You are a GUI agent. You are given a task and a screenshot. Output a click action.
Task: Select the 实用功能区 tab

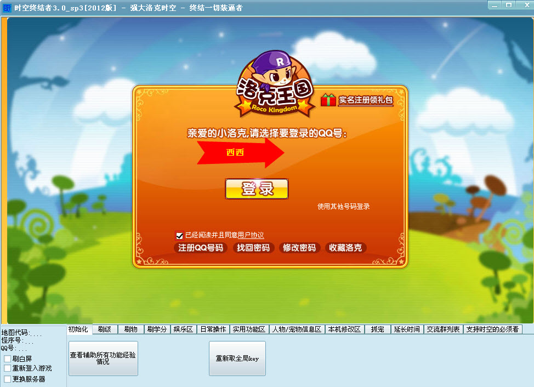click(249, 329)
